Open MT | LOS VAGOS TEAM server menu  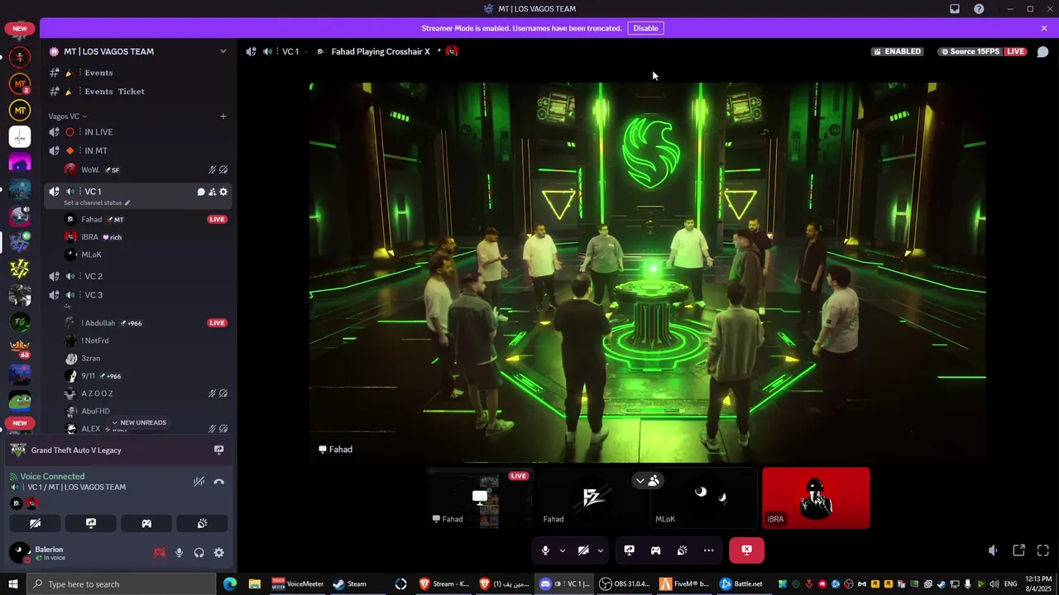[137, 51]
